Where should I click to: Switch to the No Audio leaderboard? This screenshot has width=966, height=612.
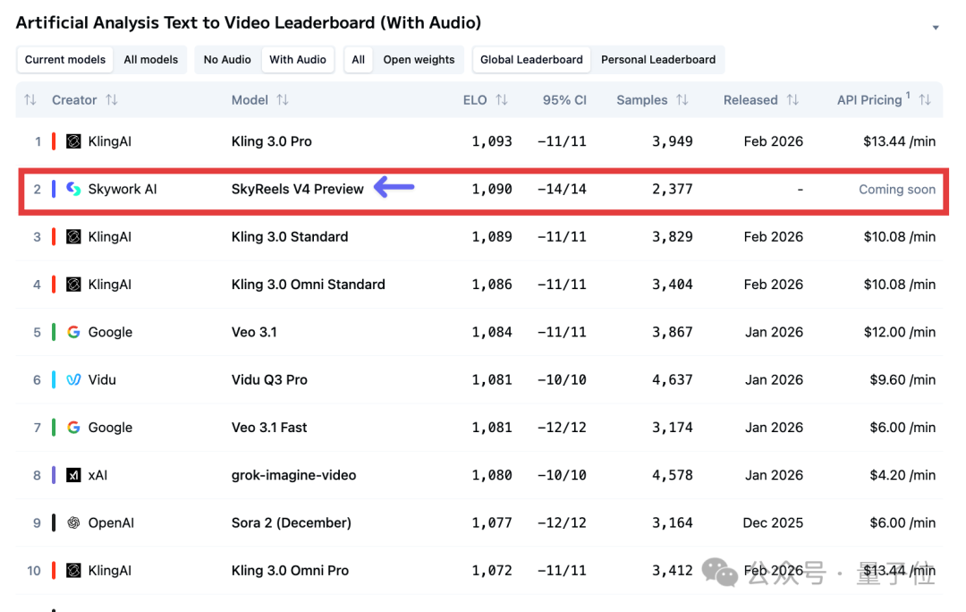pyautogui.click(x=227, y=60)
